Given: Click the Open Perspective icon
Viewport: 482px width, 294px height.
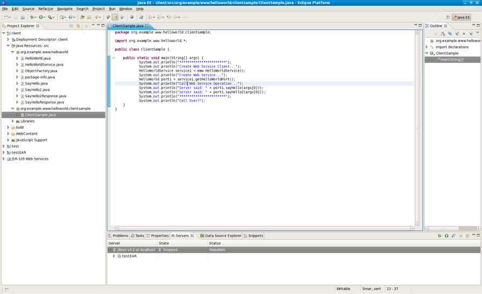Looking at the screenshot, I should click(x=448, y=17).
